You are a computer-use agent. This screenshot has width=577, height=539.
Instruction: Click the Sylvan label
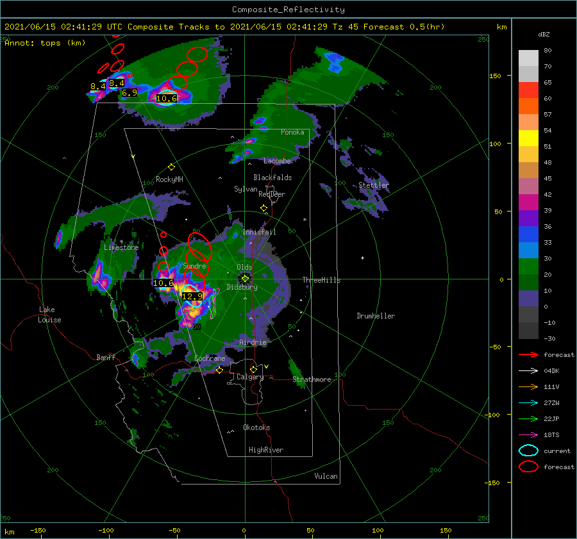point(246,189)
